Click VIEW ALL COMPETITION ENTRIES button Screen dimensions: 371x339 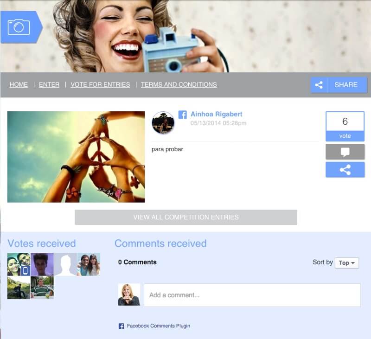click(x=186, y=217)
